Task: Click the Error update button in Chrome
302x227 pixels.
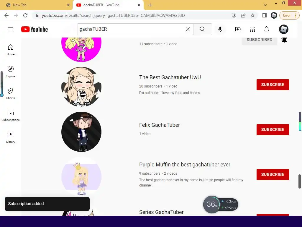Action: tap(289, 15)
